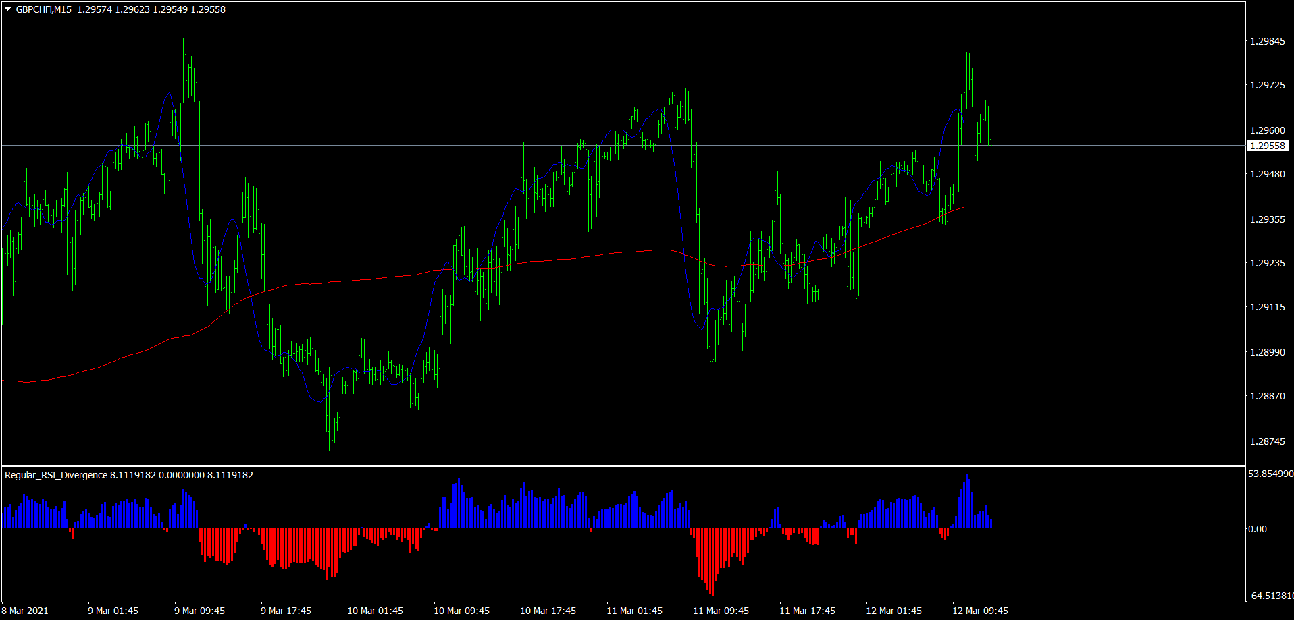This screenshot has width=1294, height=620.
Task: Select the 12 Mar 09:45 time label
Action: click(980, 611)
